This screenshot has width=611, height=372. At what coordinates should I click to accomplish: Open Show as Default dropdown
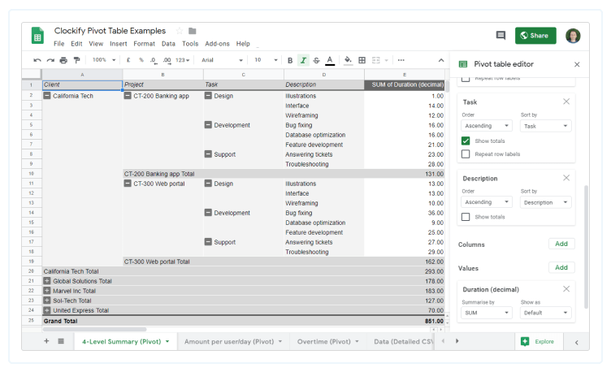click(x=545, y=313)
